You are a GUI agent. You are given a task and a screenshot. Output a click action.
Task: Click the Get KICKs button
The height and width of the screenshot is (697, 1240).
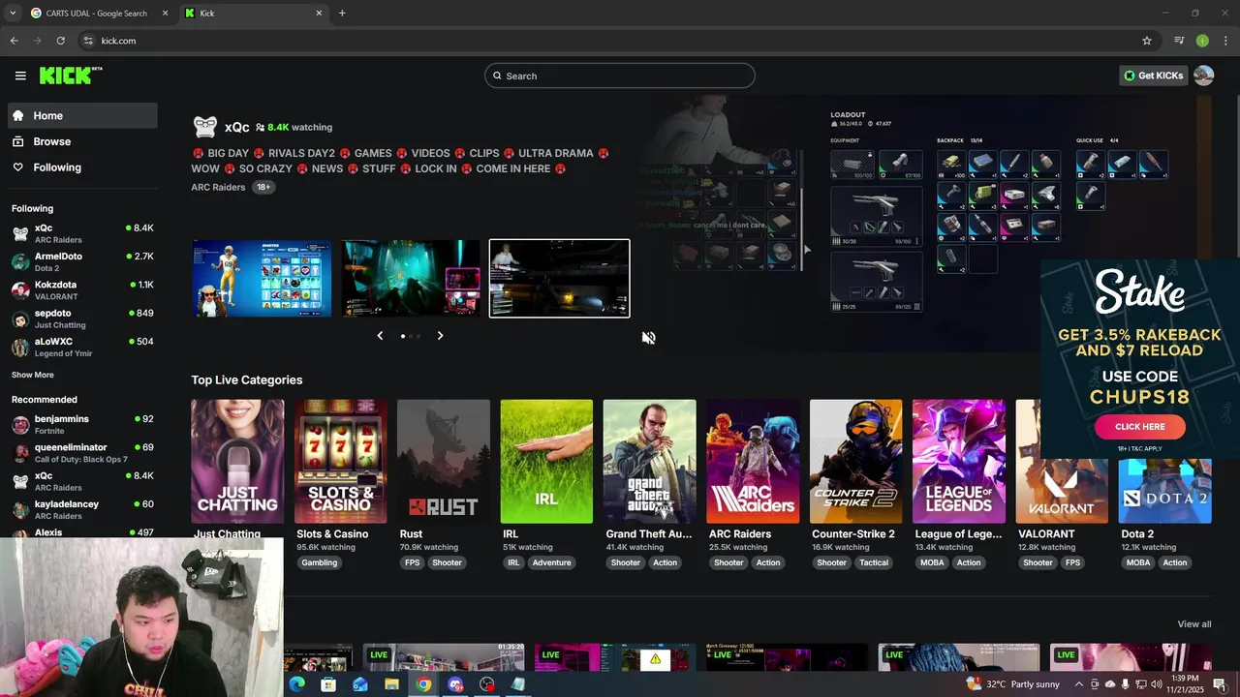click(x=1153, y=76)
